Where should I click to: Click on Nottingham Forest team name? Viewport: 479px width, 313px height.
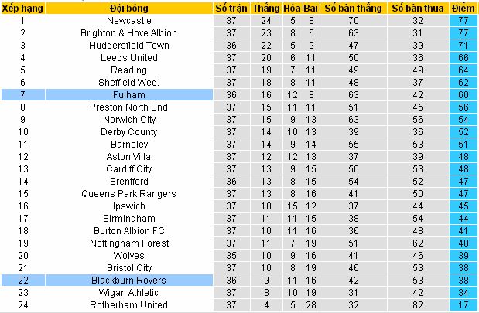coord(129,243)
